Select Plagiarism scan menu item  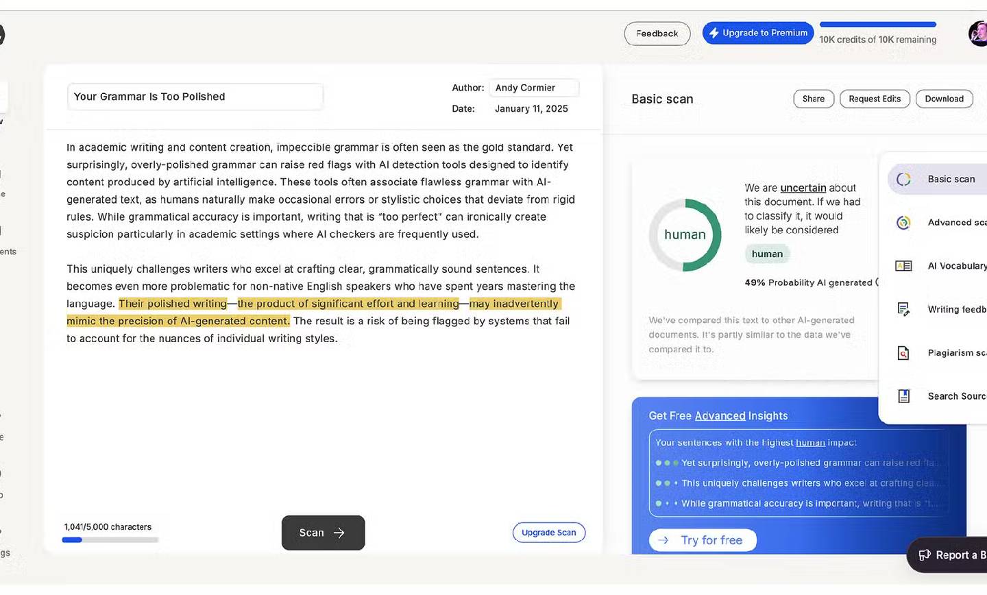(937, 353)
